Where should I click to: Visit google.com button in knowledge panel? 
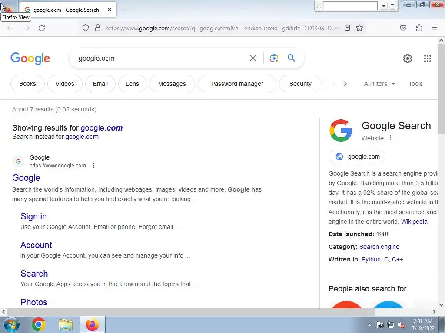(357, 157)
